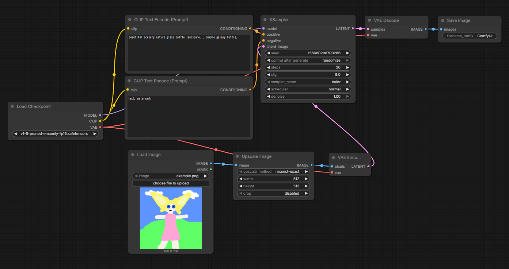Image resolution: width=509 pixels, height=269 pixels.
Task: Select the checkpoint v1-5-pruned-emaonly-fp16 selector
Action: (x=55, y=134)
